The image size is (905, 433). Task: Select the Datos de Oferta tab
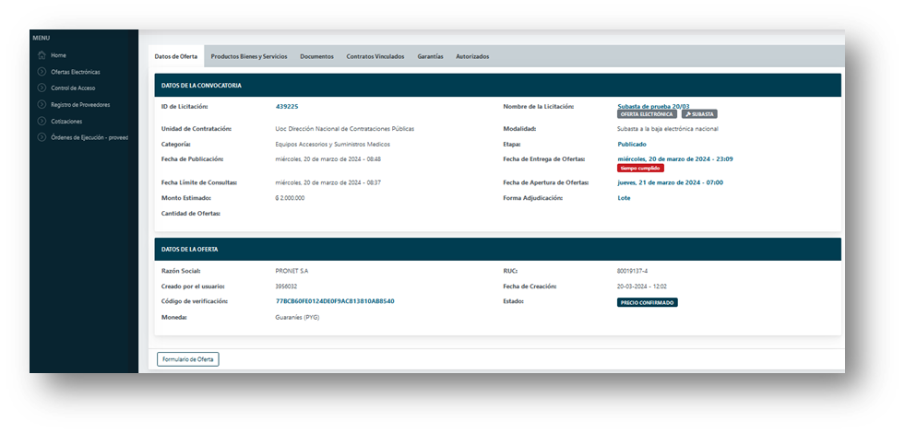pos(176,56)
